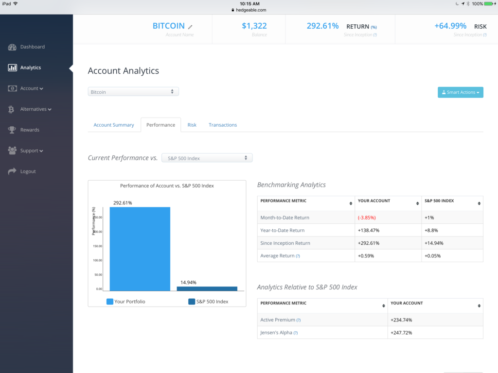Screen dimensions: 498x373
Task: Click the Analytics bar chart icon
Action: pyautogui.click(x=12, y=68)
